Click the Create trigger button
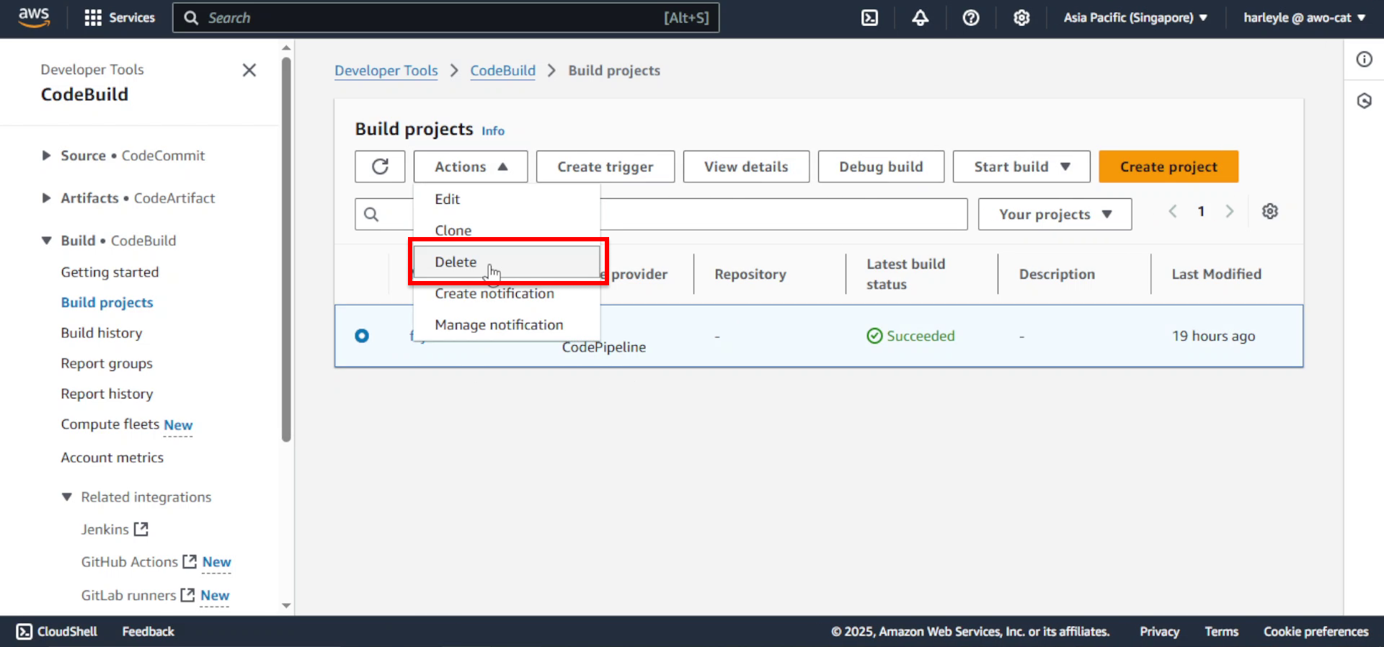1384x647 pixels. click(x=605, y=166)
